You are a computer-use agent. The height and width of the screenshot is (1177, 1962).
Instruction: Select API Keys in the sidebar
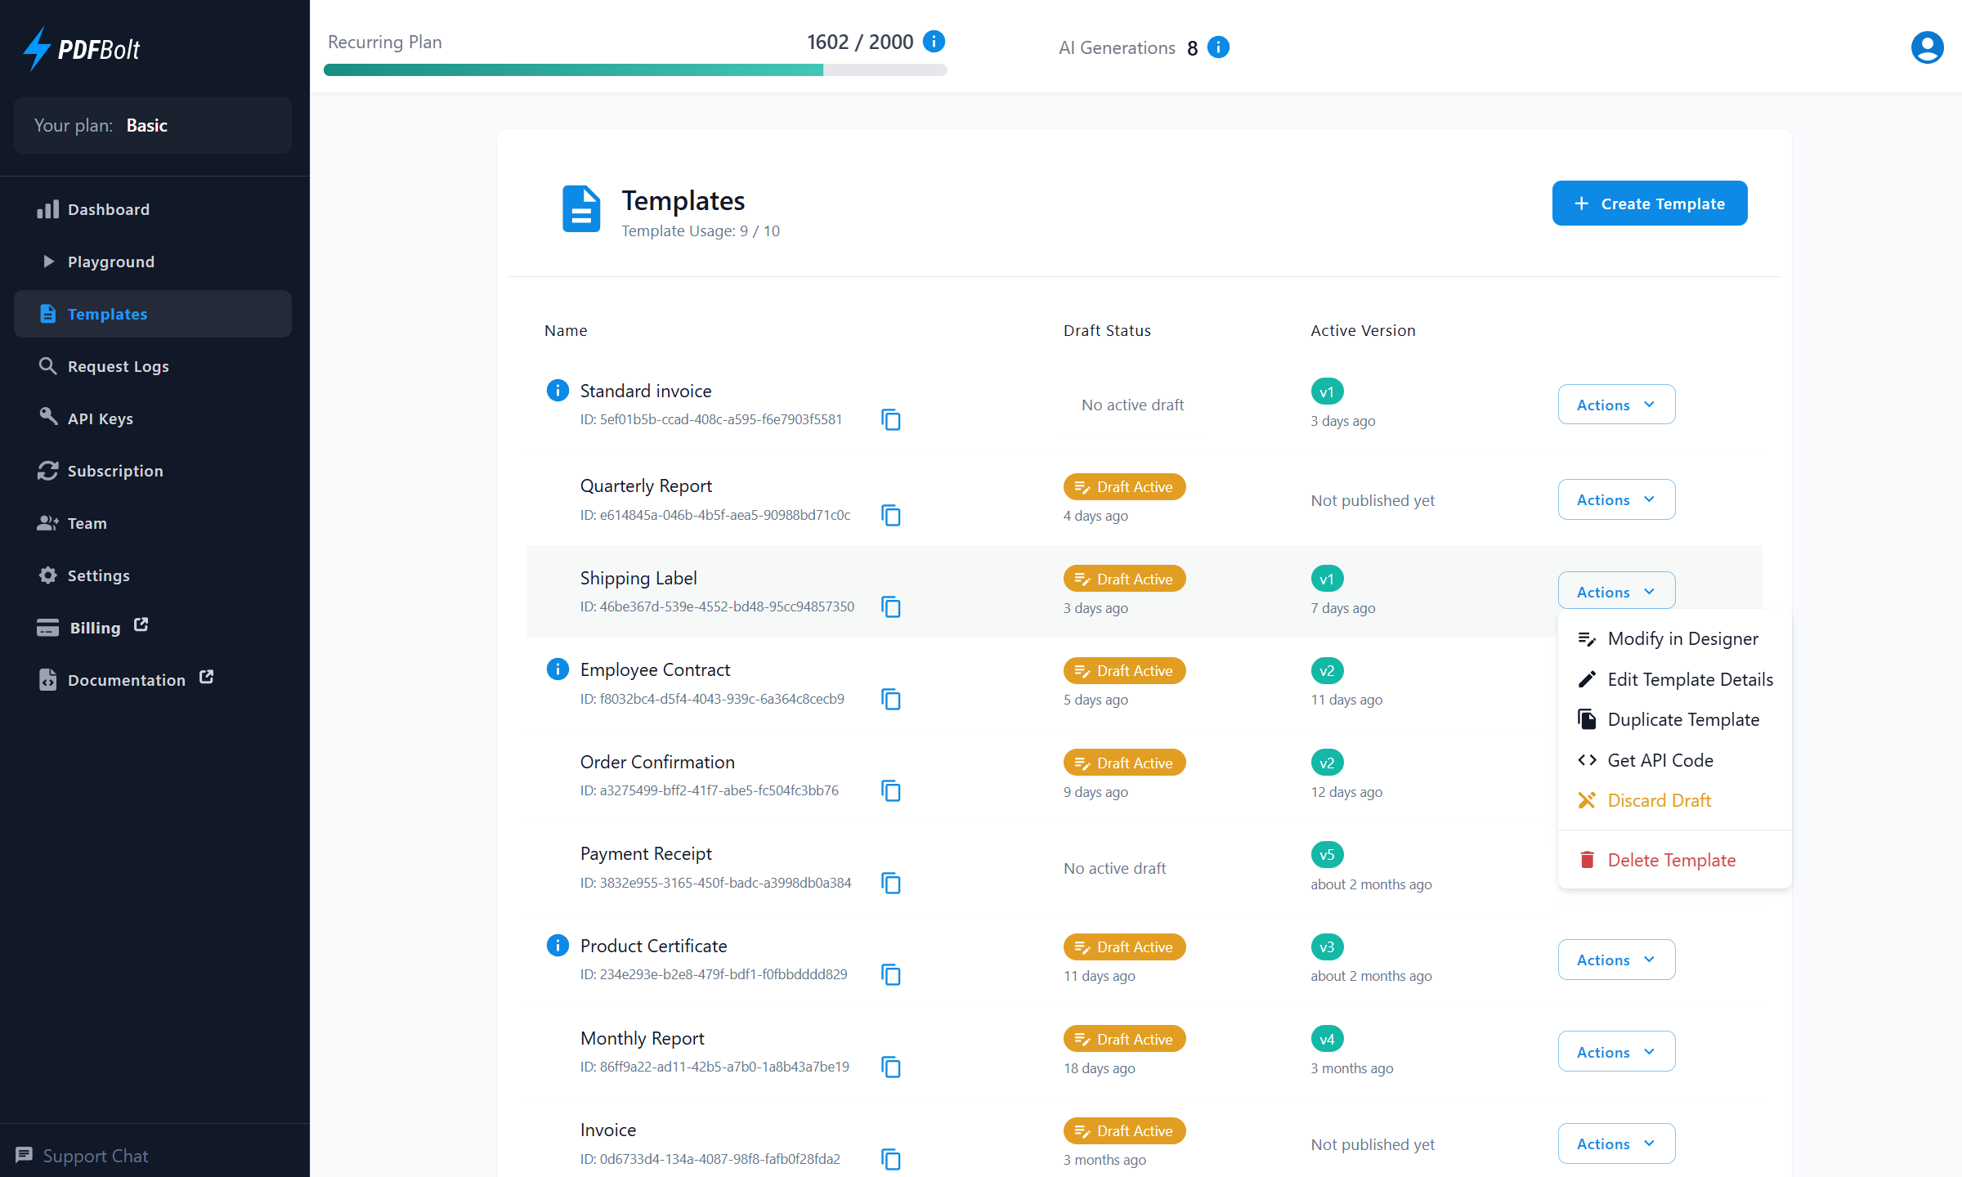point(100,418)
